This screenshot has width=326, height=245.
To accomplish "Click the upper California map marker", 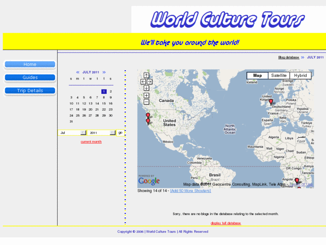I will point(148,116).
